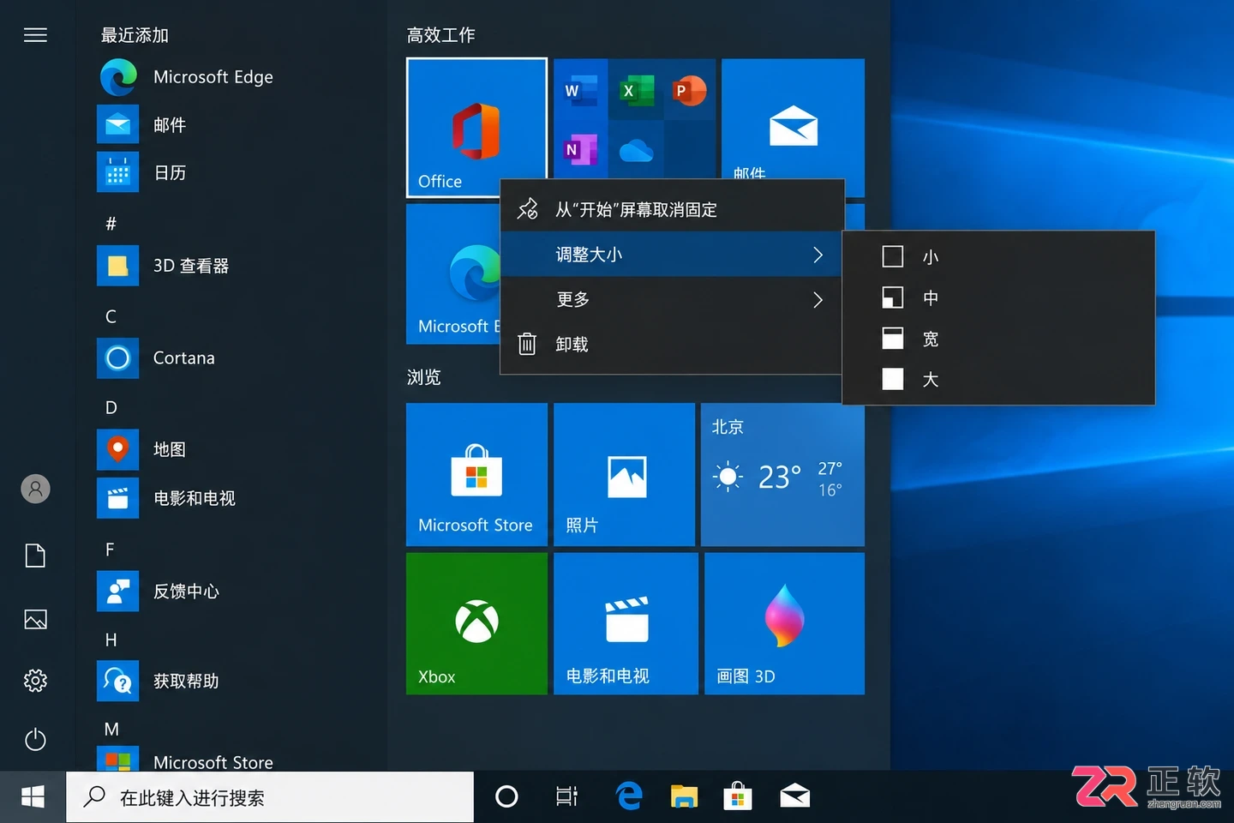This screenshot has width=1234, height=823.
Task: Open the 电影和电视 tile
Action: point(626,623)
